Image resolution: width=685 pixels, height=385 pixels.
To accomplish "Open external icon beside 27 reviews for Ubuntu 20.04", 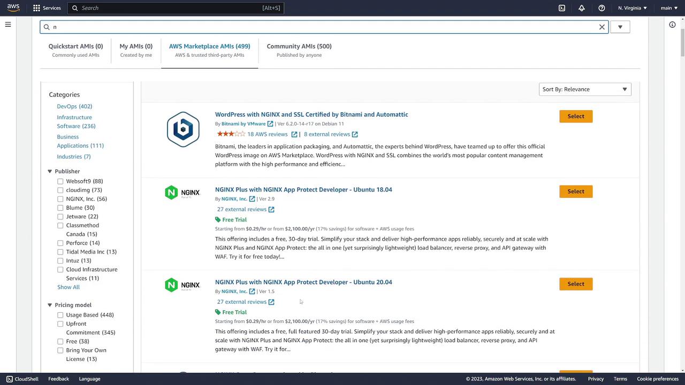I will (x=271, y=302).
